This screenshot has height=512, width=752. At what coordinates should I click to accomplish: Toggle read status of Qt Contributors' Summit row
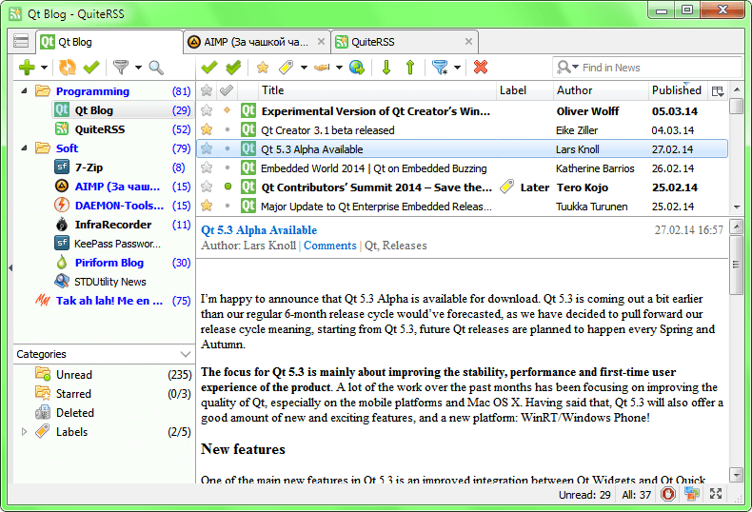coord(227,187)
